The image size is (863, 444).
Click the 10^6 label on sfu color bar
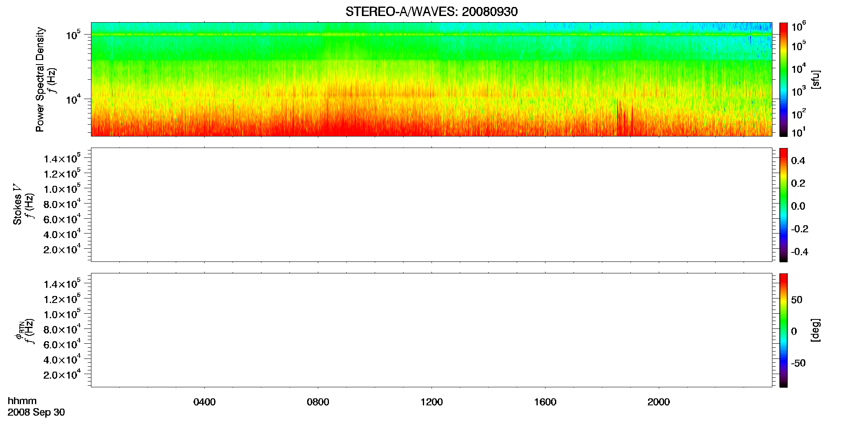pos(798,26)
